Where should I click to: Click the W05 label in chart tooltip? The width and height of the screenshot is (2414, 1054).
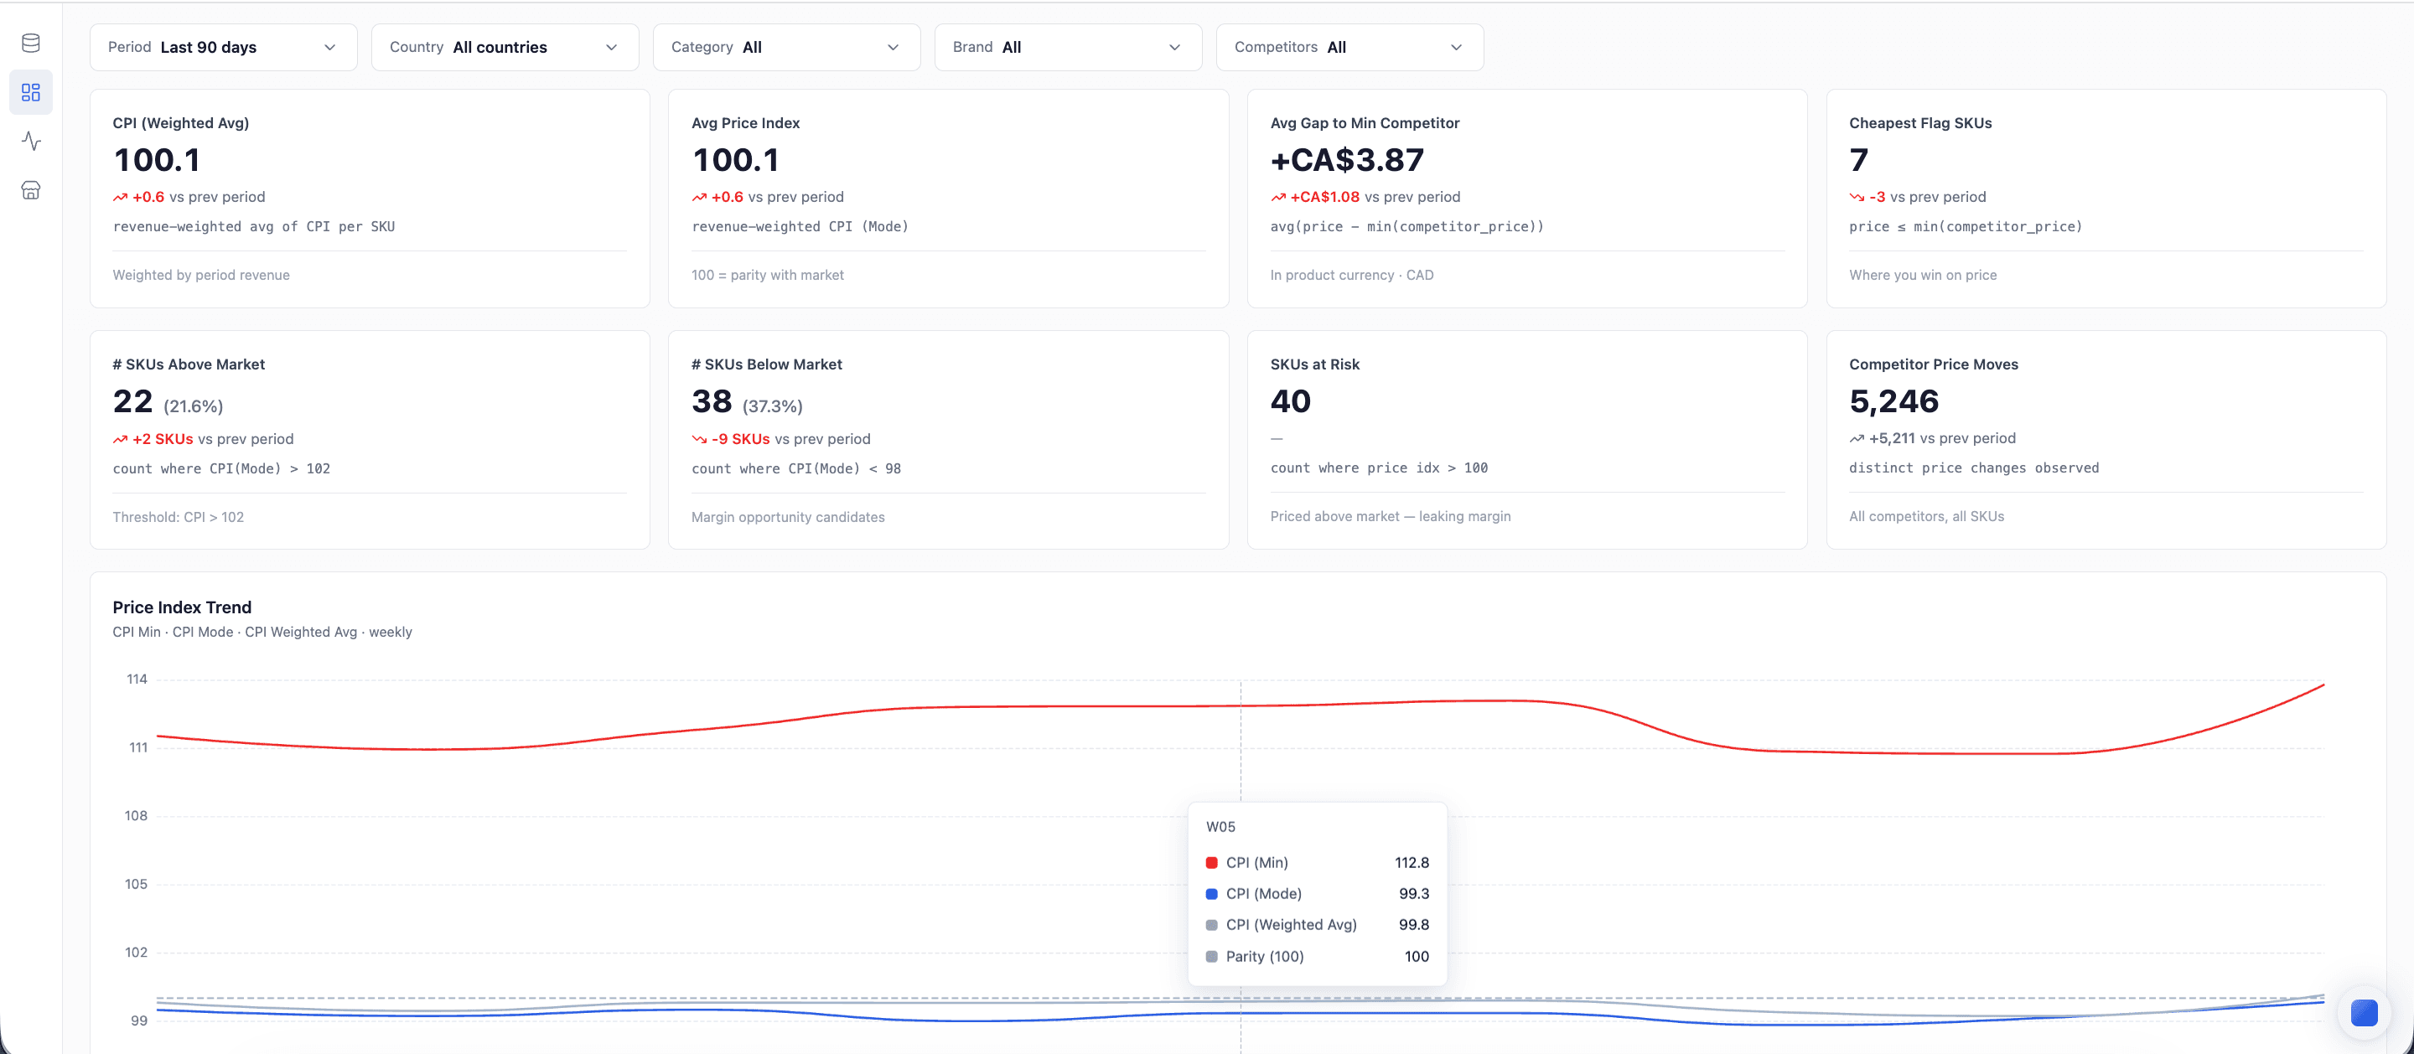tap(1220, 827)
